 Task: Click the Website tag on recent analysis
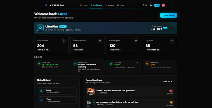click(100, 105)
